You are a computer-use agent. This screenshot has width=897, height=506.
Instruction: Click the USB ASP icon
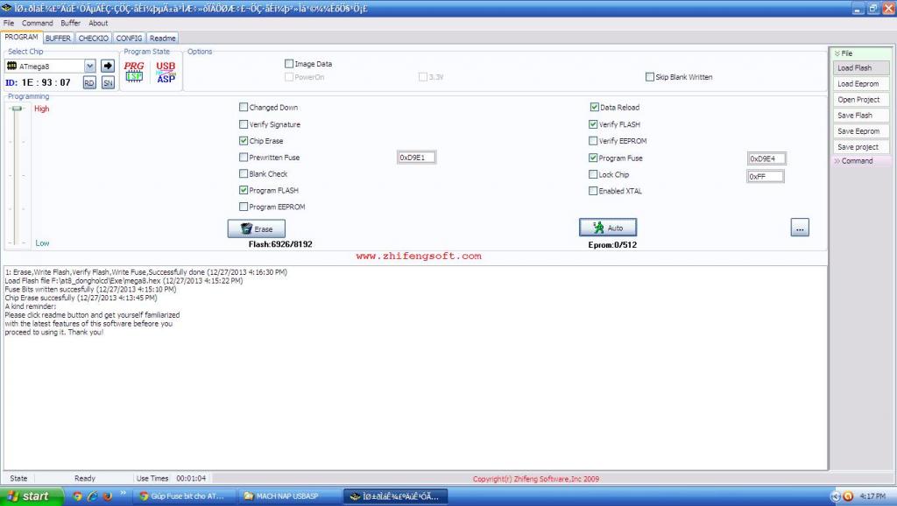[166, 72]
